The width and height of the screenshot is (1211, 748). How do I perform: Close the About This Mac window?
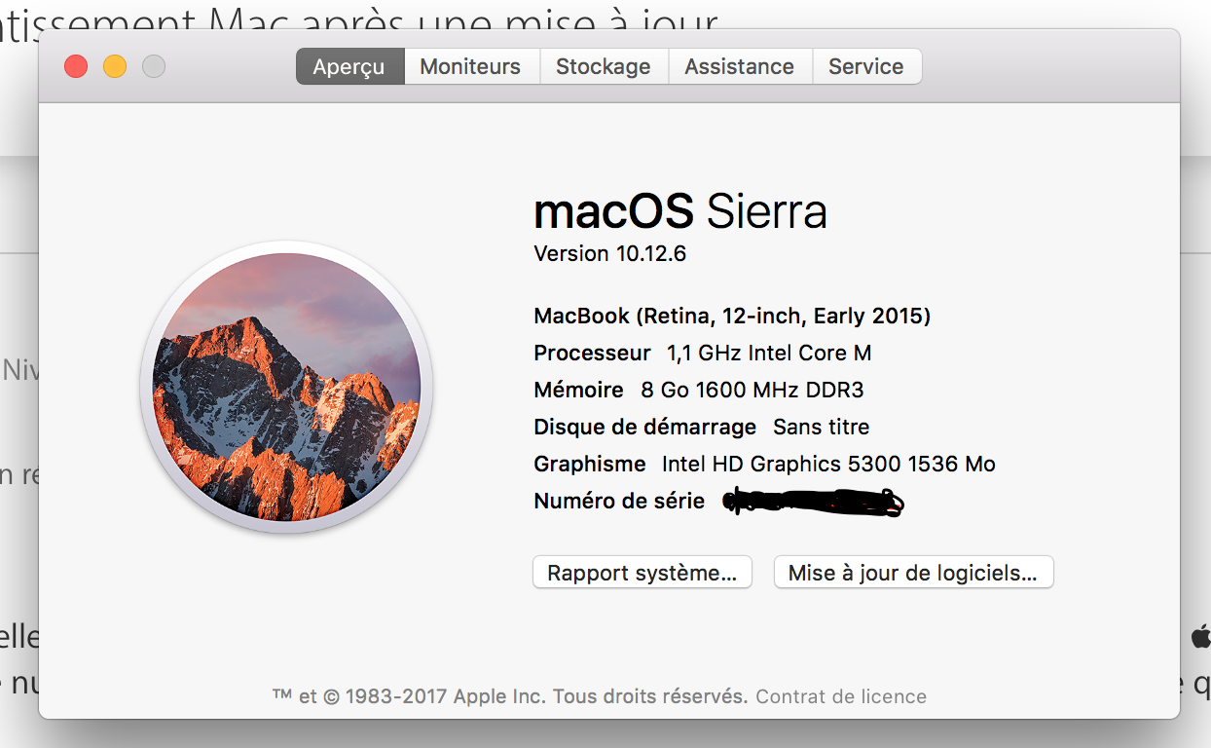76,66
